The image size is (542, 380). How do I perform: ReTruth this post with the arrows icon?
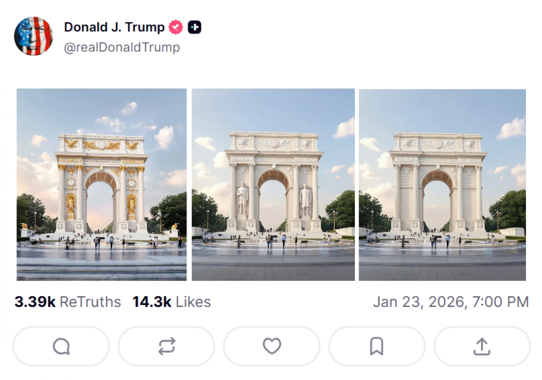point(167,346)
